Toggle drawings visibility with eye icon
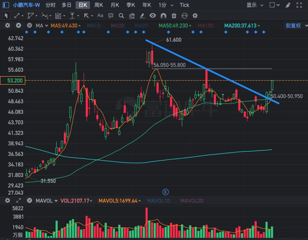The image size is (308, 240). coord(153,15)
